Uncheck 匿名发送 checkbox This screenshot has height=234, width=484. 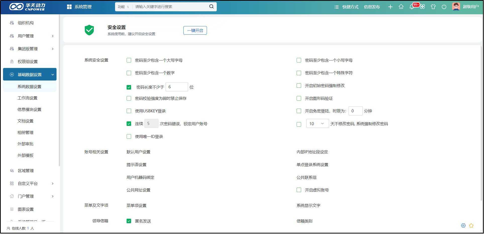[x=129, y=221]
